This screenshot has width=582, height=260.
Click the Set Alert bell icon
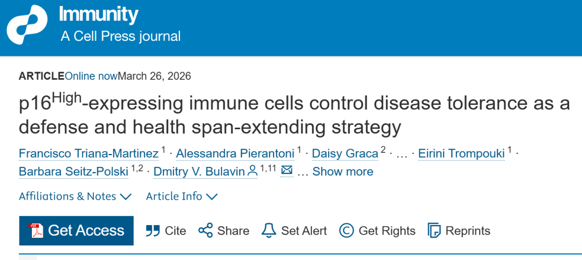click(x=268, y=231)
